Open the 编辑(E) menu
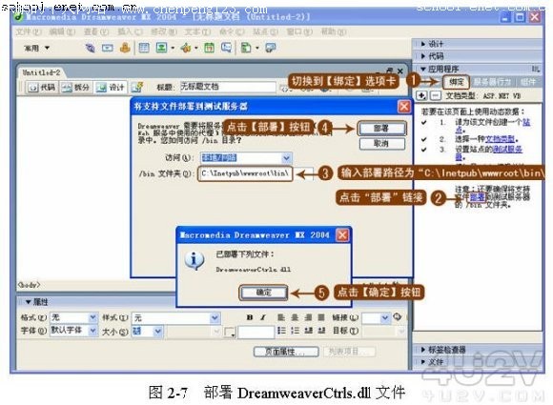The width and height of the screenshot is (553, 405). click(x=62, y=31)
